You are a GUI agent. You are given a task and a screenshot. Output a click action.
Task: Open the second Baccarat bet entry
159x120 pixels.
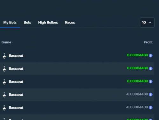(x=16, y=69)
